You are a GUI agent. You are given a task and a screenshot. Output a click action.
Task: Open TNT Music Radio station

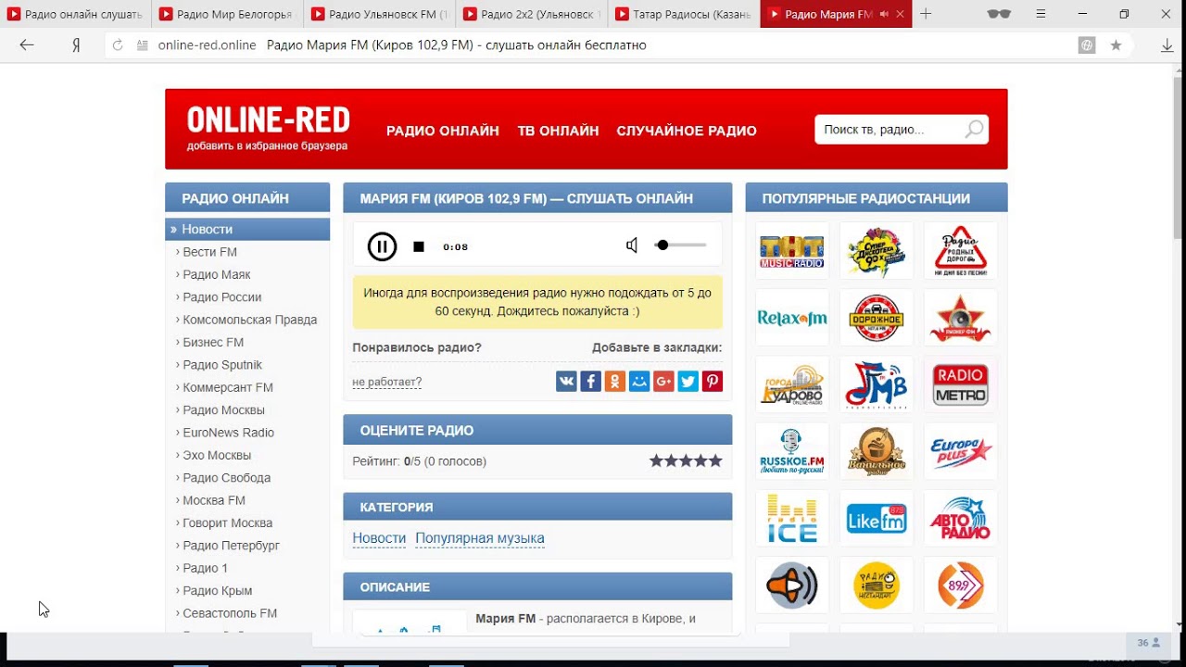point(792,250)
